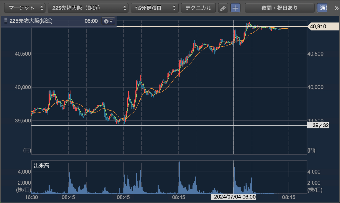This screenshot has width=340, height=203.
Task: Click the 06:00 time in the panel header
Action: 91,21
